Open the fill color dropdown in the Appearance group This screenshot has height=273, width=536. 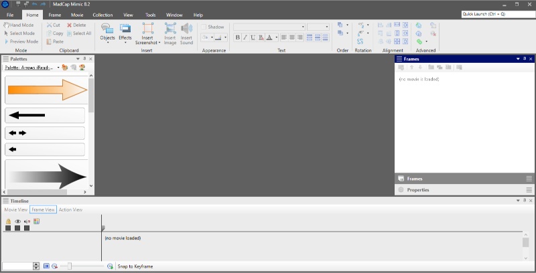(x=212, y=37)
